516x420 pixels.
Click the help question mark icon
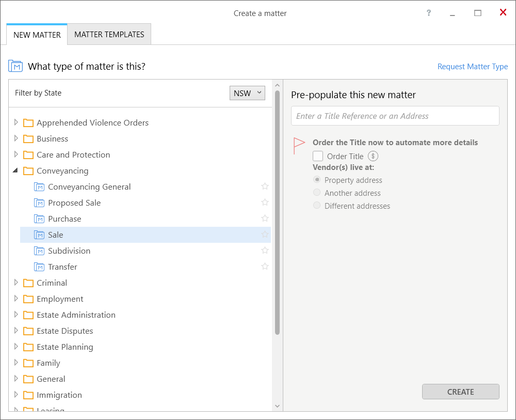click(x=428, y=13)
